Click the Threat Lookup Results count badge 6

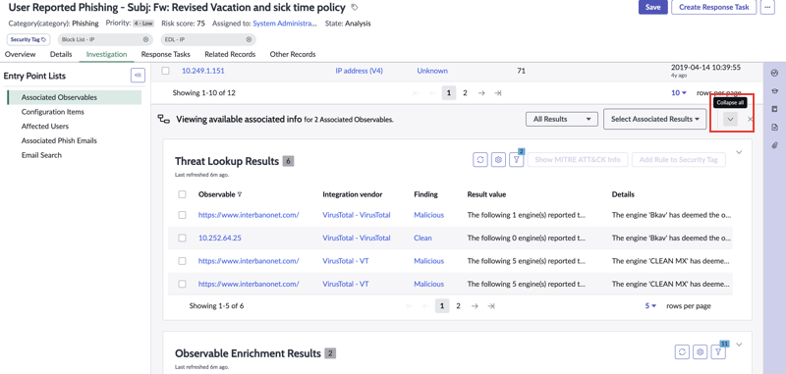click(x=288, y=161)
